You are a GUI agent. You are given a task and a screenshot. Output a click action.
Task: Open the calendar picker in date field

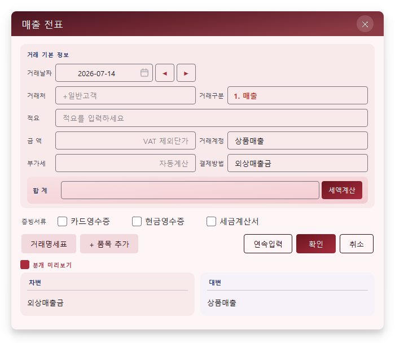coord(144,73)
